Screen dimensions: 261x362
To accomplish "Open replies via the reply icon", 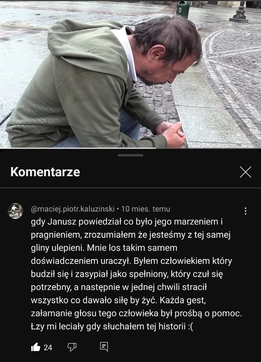I will coord(104,347).
